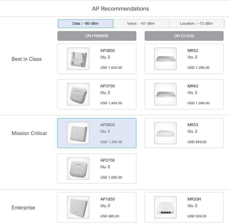Viewport: 230px width, 224px height.
Task: Click the Best in Class category label
Action: coord(26,59)
